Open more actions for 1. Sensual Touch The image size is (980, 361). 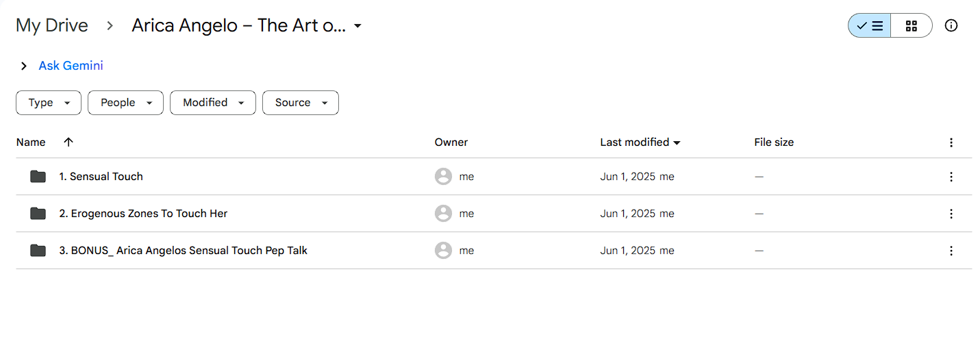[x=951, y=177]
